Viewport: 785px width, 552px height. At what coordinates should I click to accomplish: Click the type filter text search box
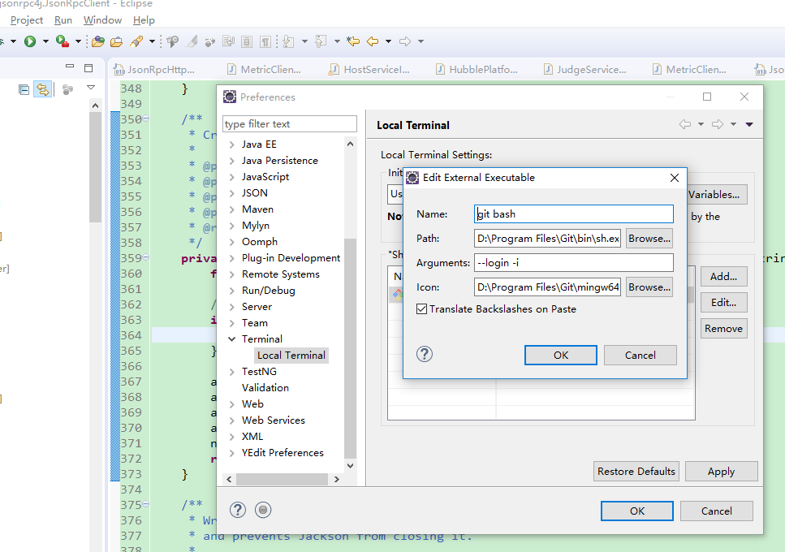(x=289, y=124)
